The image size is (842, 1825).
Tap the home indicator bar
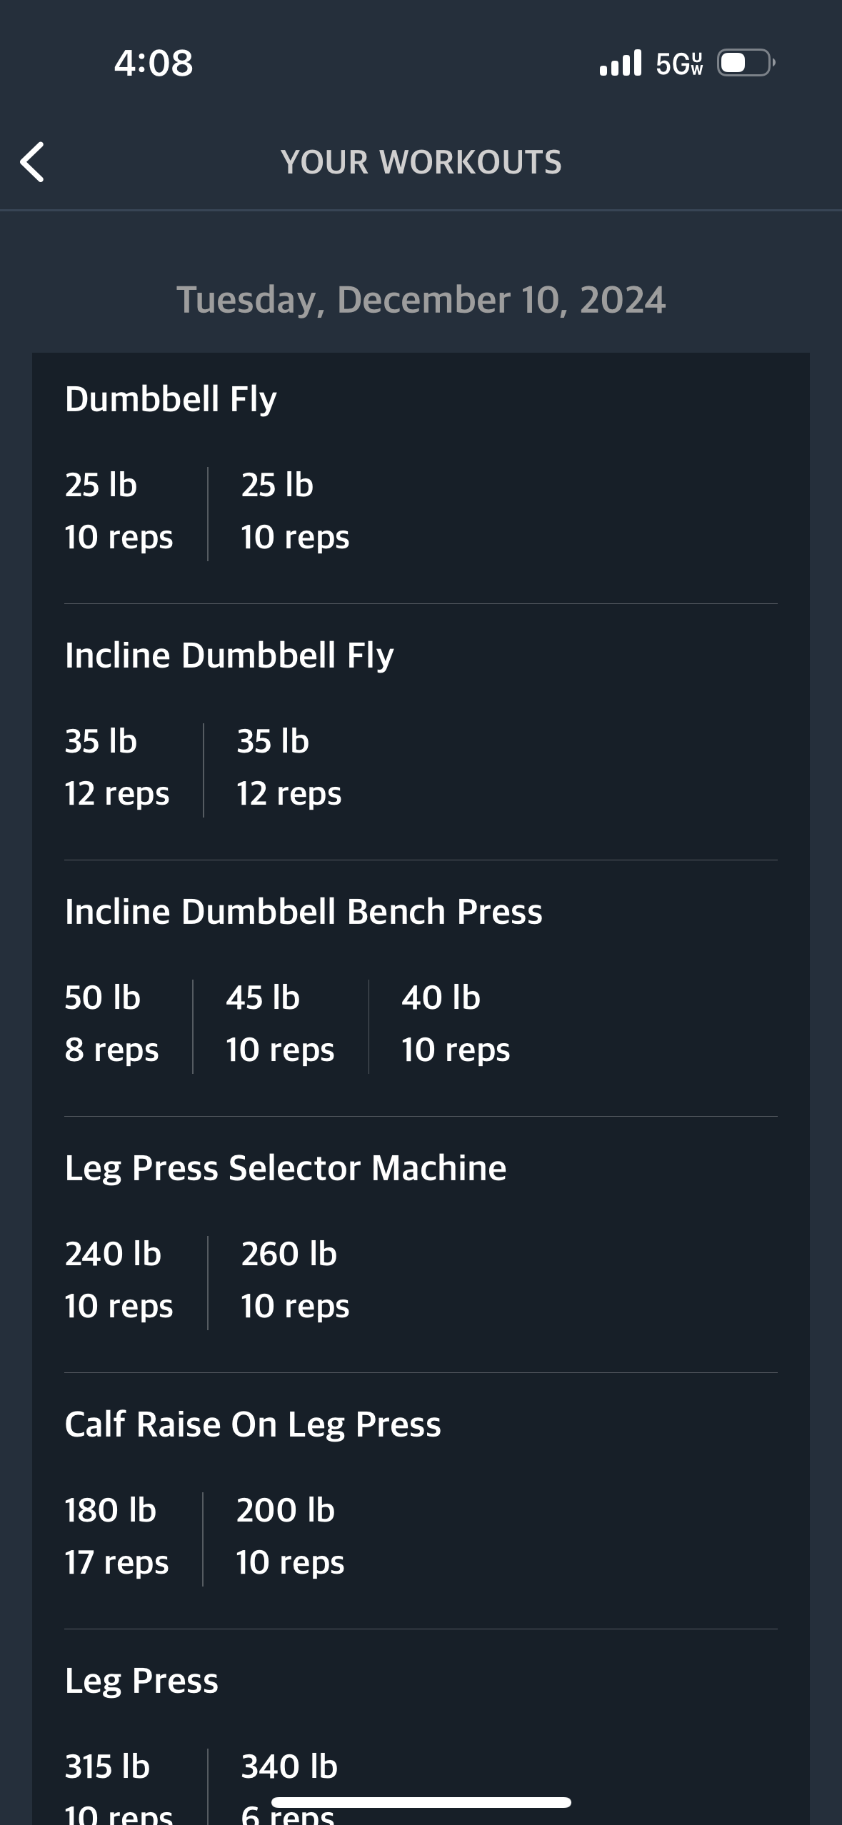point(421,1803)
